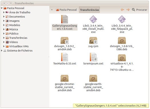Expand the Imagens tree node
Screen dimensions: 150x109
click(x=4, y=21)
